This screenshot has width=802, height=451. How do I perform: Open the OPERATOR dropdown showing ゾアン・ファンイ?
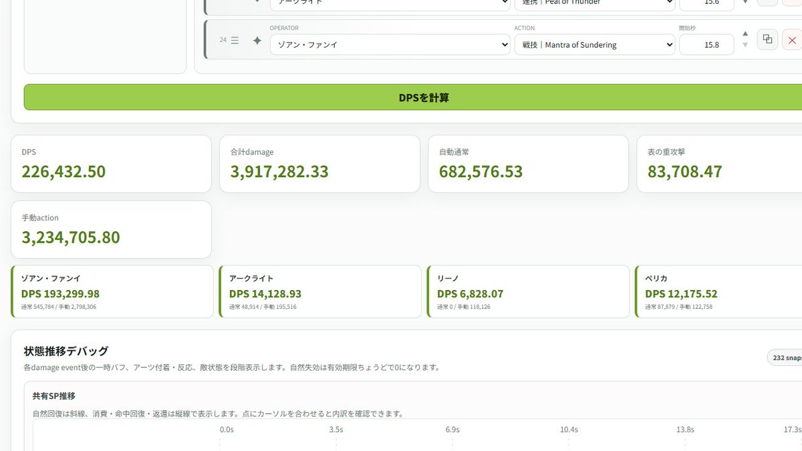pos(390,45)
